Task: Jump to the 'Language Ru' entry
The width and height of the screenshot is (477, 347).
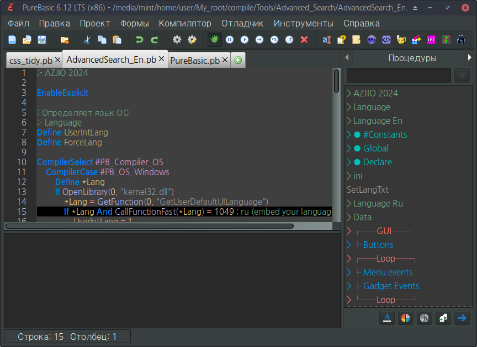Action: coord(378,203)
